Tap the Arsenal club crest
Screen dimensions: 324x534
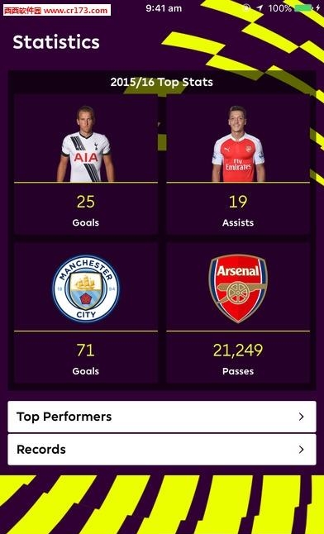pyautogui.click(x=238, y=288)
